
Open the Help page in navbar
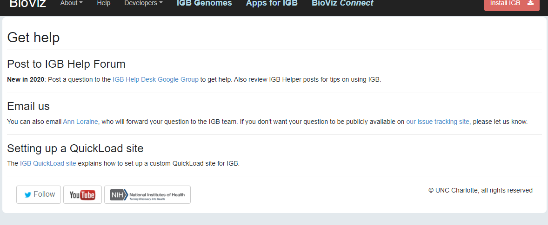[x=104, y=3]
